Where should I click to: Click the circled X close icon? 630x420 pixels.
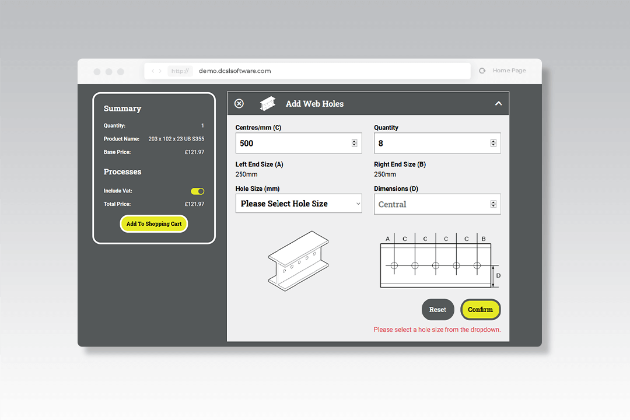pyautogui.click(x=239, y=103)
